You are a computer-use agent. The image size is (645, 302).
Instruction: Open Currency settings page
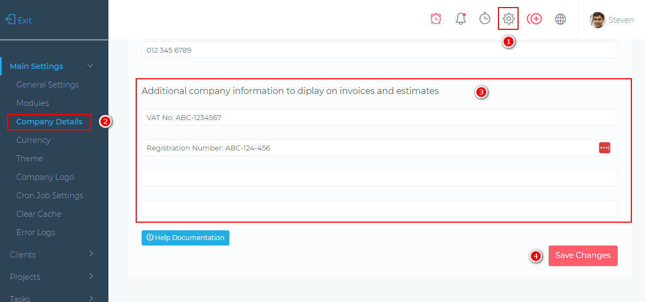pyautogui.click(x=33, y=140)
